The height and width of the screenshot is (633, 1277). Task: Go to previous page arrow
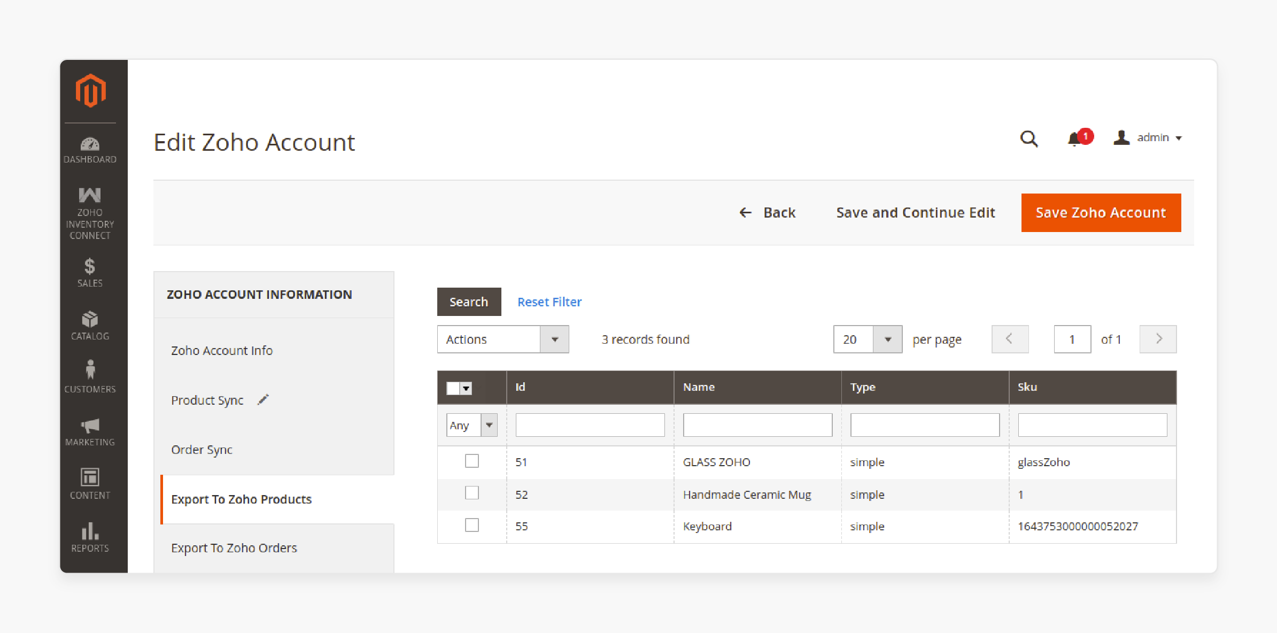1010,339
